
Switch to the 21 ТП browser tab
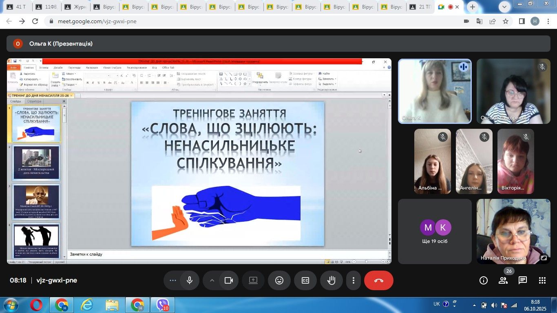pyautogui.click(x=420, y=7)
